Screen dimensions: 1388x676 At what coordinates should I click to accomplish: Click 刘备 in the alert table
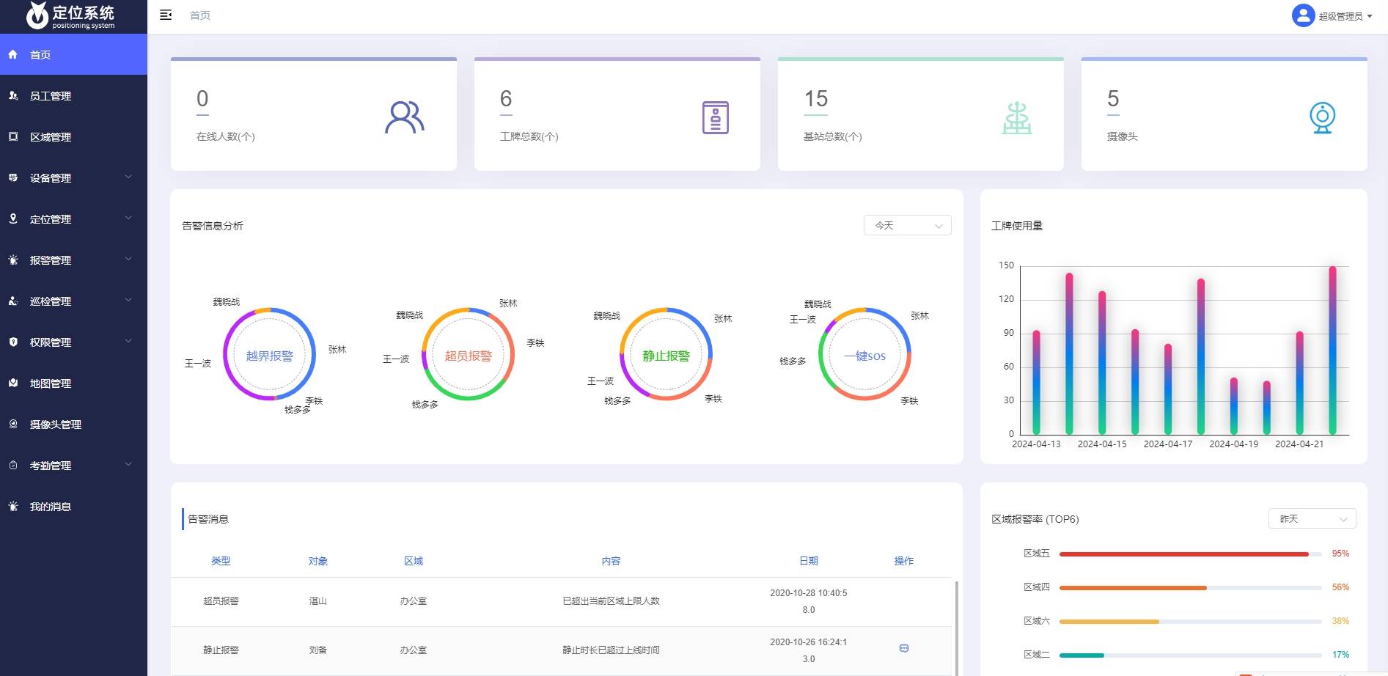coord(317,650)
